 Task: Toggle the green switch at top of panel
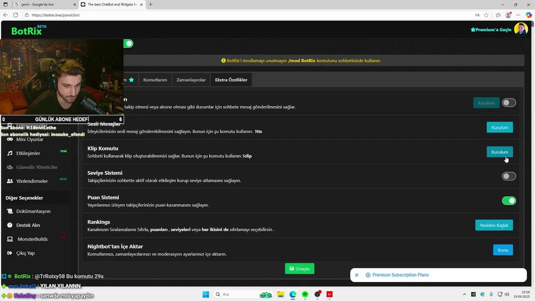click(x=128, y=43)
